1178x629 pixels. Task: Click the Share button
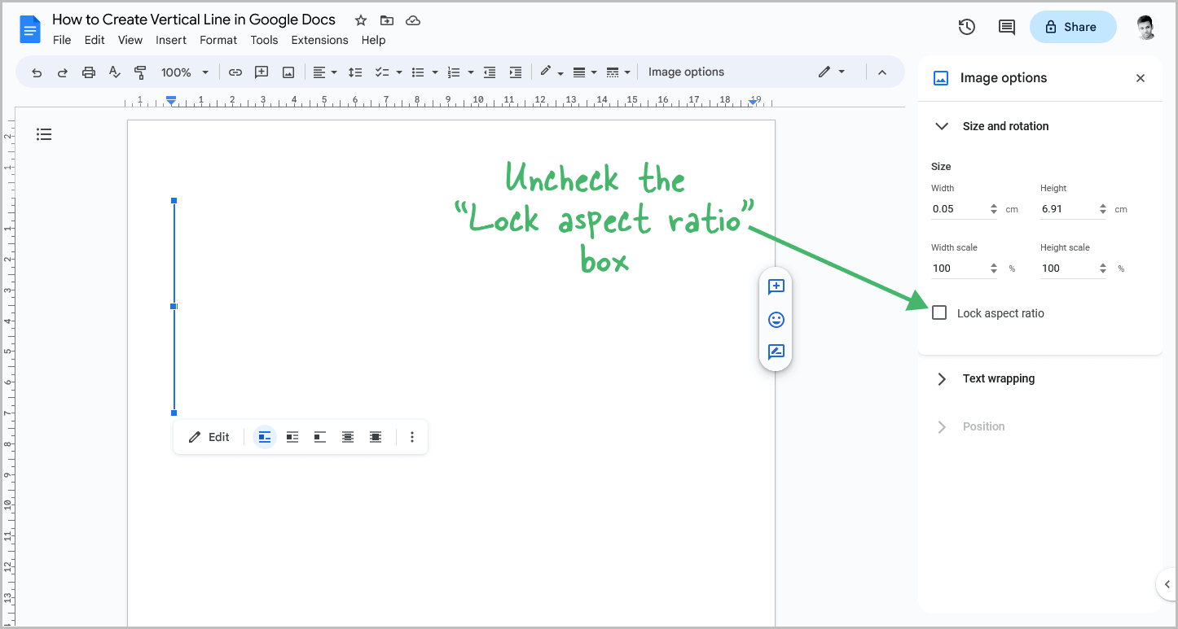click(1073, 26)
